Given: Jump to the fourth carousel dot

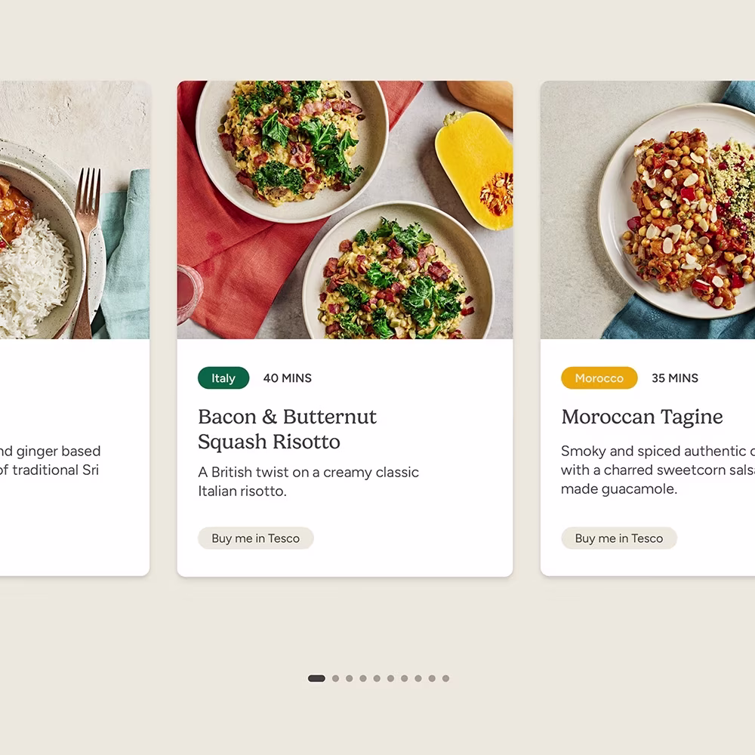Looking at the screenshot, I should [363, 679].
